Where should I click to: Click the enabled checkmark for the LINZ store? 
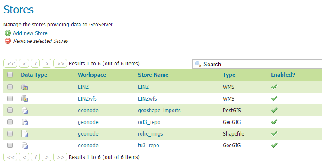274,87
